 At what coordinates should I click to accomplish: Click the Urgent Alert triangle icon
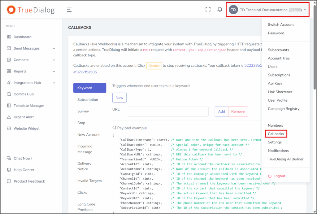9,117
